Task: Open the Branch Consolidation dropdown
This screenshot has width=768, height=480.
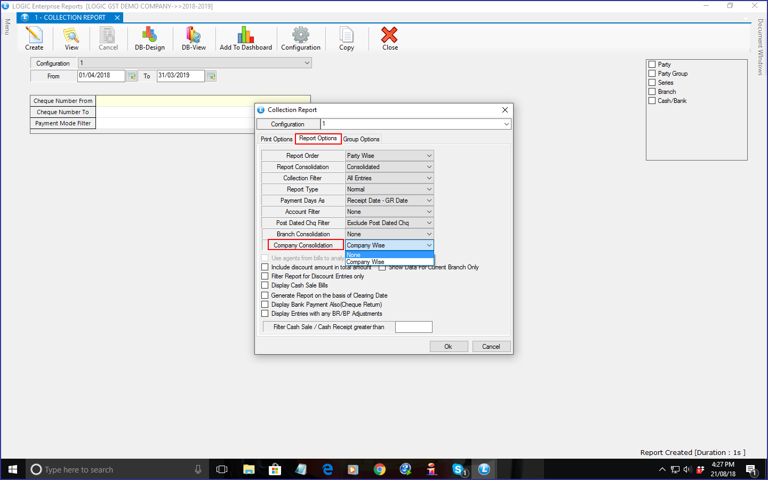Action: [x=389, y=234]
